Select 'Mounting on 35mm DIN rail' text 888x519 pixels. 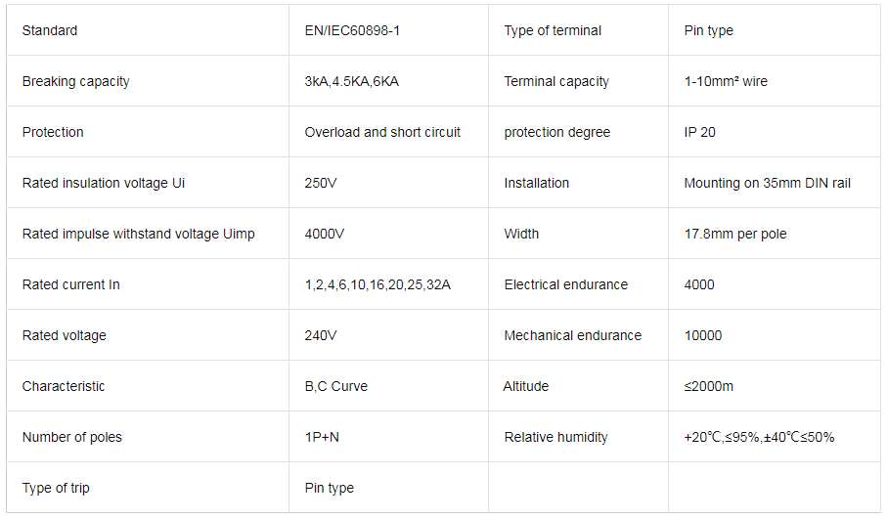(x=768, y=183)
